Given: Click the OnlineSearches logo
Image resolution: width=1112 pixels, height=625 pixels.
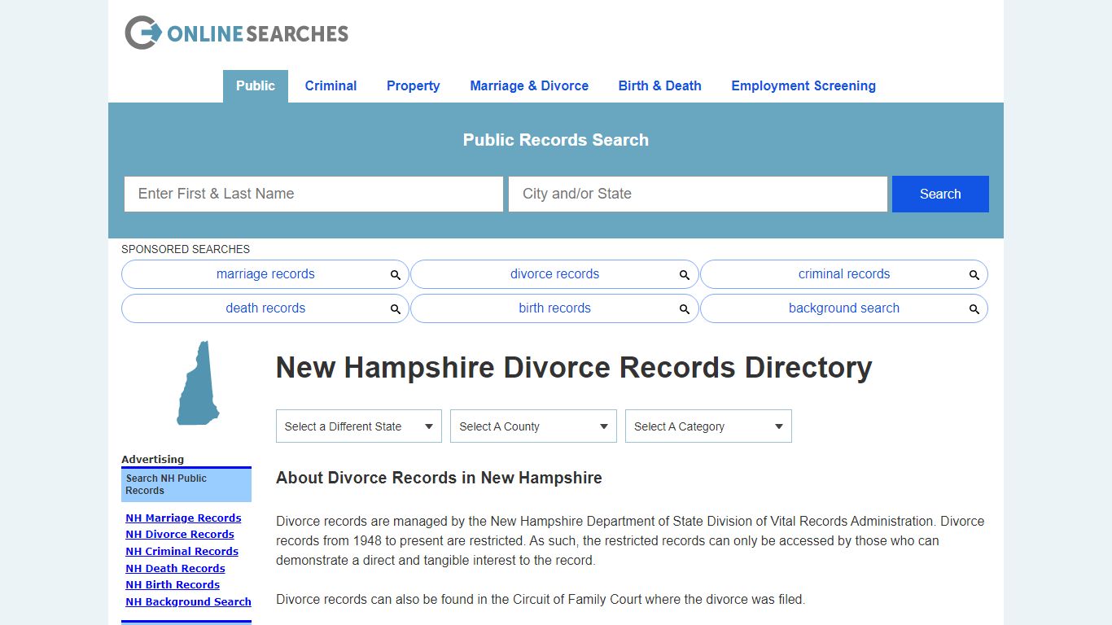Looking at the screenshot, I should pos(236,33).
